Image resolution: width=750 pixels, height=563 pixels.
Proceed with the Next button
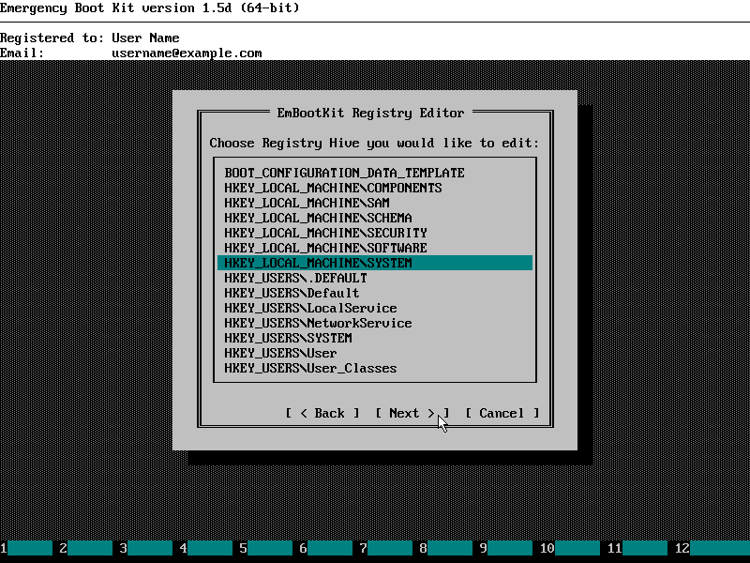coord(412,413)
